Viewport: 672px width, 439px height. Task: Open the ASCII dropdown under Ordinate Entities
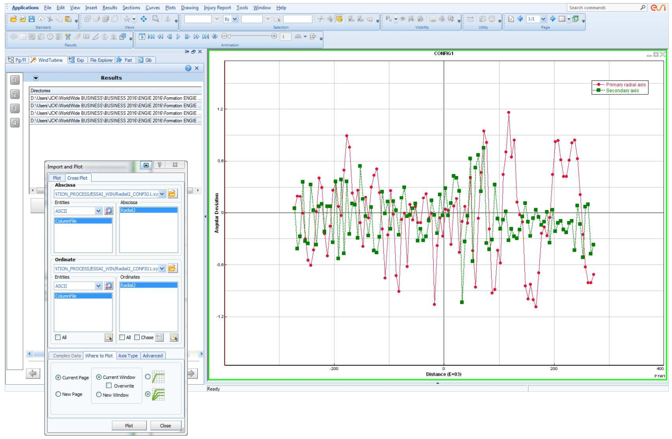99,286
